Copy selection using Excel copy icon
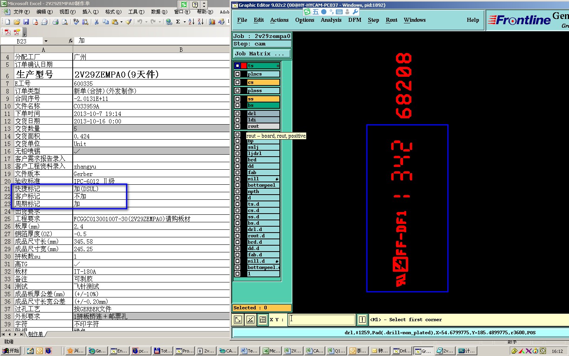Viewport: 569px width, 356px height. [106, 22]
